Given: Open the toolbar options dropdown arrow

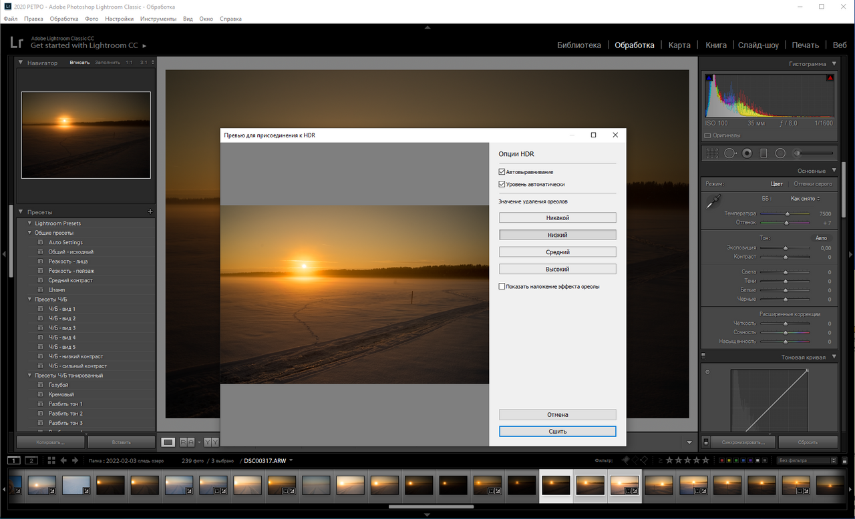Looking at the screenshot, I should click(x=689, y=442).
